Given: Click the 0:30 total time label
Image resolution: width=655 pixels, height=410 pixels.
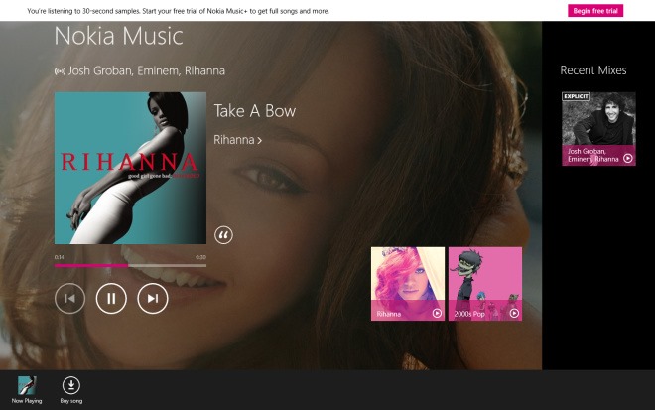Looking at the screenshot, I should [x=200, y=257].
